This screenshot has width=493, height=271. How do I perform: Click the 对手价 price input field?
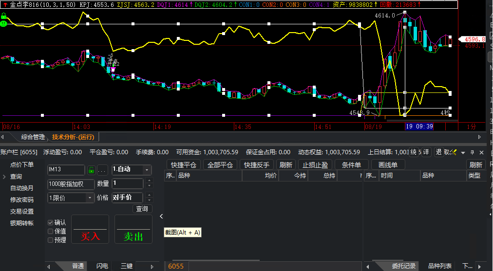click(x=127, y=198)
